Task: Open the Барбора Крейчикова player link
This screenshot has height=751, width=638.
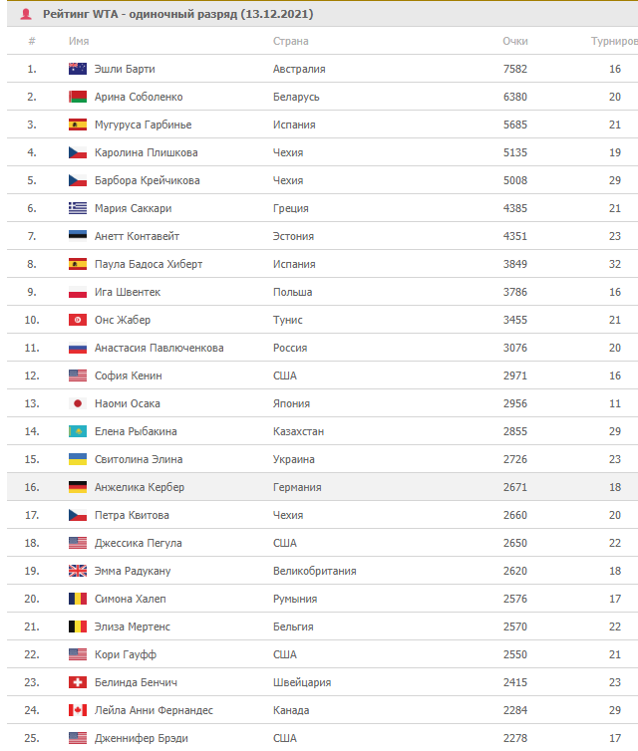Action: [148, 180]
